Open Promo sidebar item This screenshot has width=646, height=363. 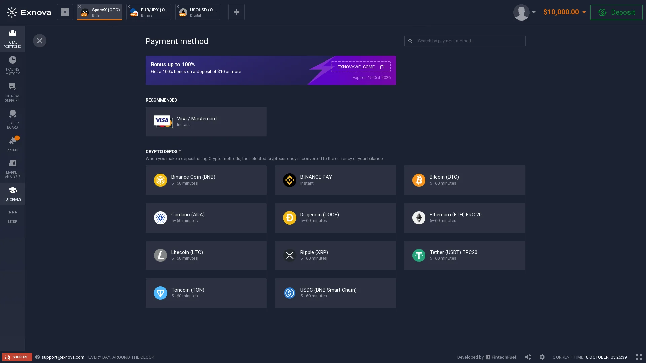tap(12, 144)
